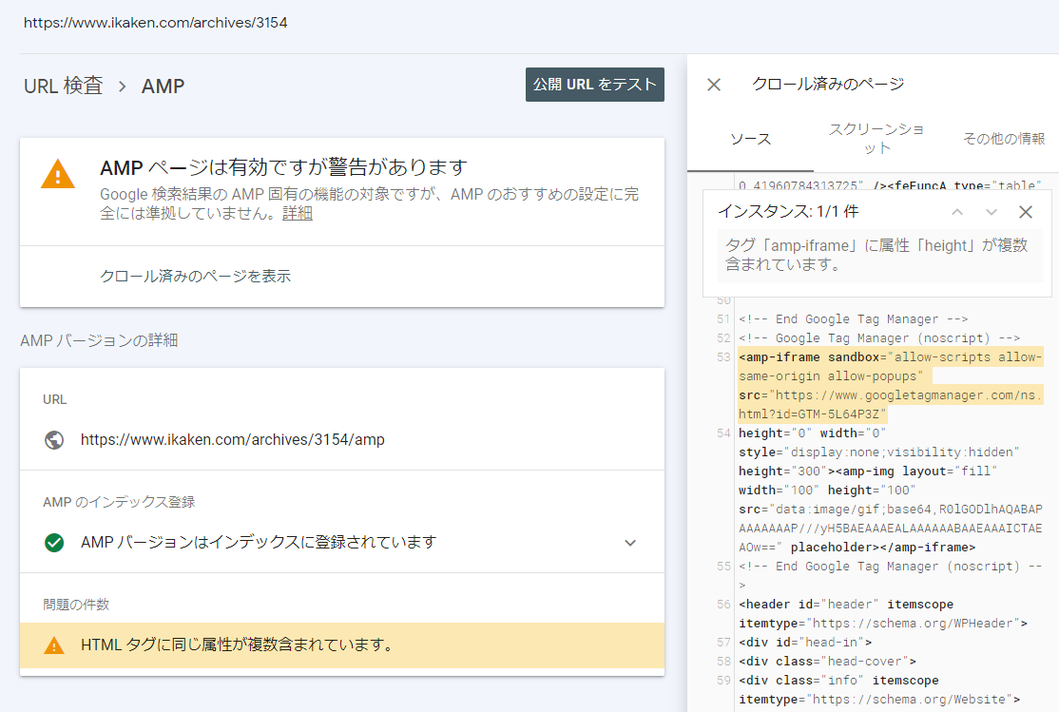Click the 公開 URL をテスト button
1059x712 pixels.
click(x=595, y=85)
